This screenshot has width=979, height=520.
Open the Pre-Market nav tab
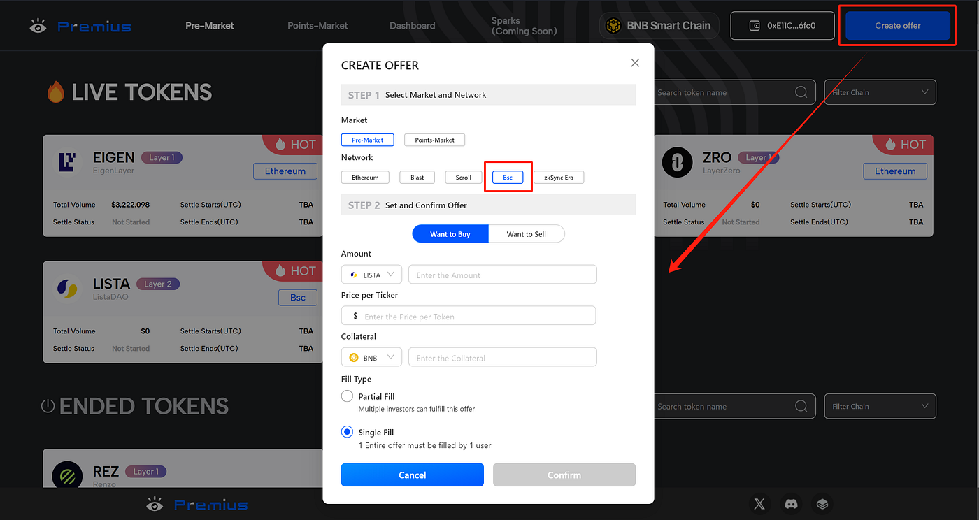pos(210,26)
